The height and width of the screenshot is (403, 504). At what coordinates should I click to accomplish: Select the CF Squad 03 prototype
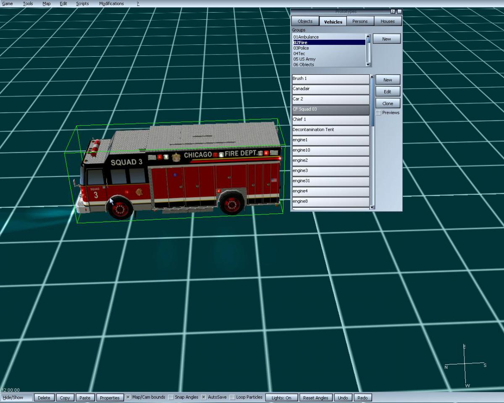pos(331,110)
